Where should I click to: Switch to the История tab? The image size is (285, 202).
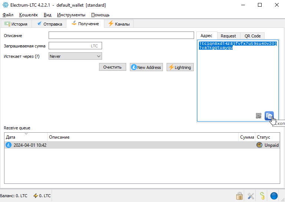[16, 24]
